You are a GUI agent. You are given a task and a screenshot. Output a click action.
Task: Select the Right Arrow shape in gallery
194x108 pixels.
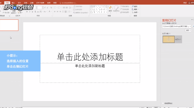click(x=101, y=9)
